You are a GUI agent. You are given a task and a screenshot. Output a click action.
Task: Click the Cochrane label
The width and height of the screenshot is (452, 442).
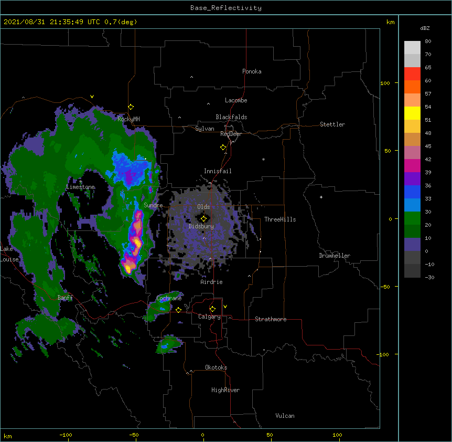point(169,298)
